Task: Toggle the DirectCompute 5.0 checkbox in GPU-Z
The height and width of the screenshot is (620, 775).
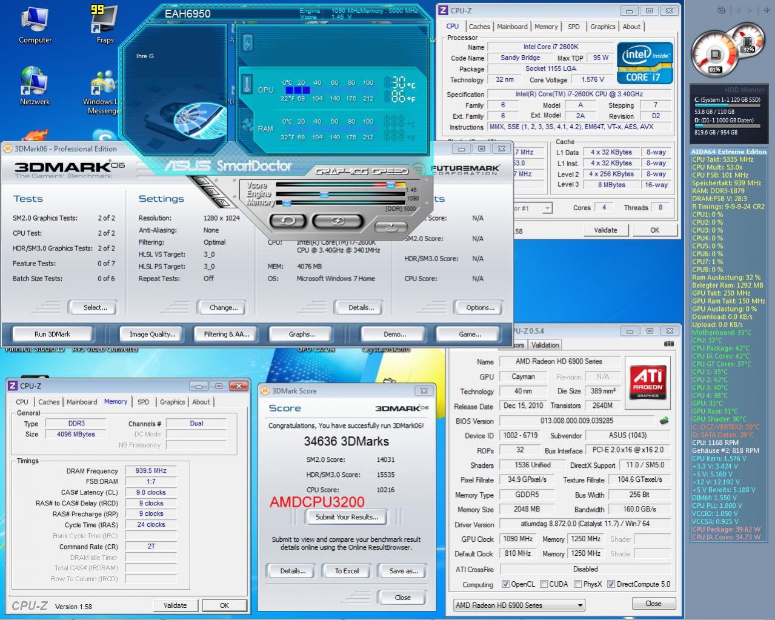Action: (x=611, y=584)
